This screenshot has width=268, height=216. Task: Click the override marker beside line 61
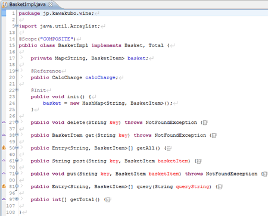(4, 161)
